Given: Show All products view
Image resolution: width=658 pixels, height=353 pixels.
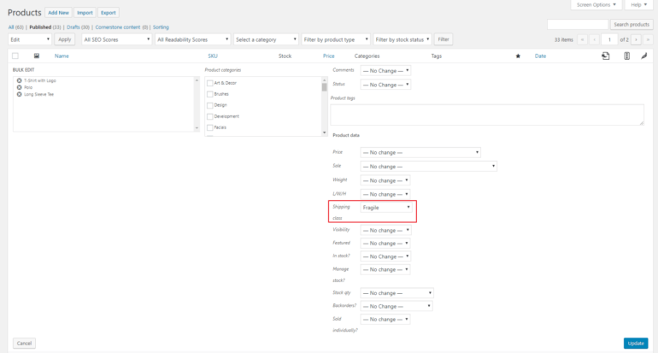Looking at the screenshot, I should pos(11,27).
